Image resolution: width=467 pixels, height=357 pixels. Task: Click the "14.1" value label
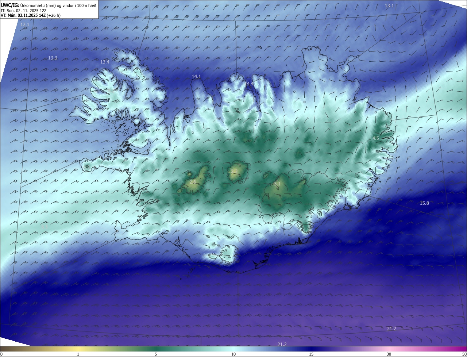tap(196, 76)
